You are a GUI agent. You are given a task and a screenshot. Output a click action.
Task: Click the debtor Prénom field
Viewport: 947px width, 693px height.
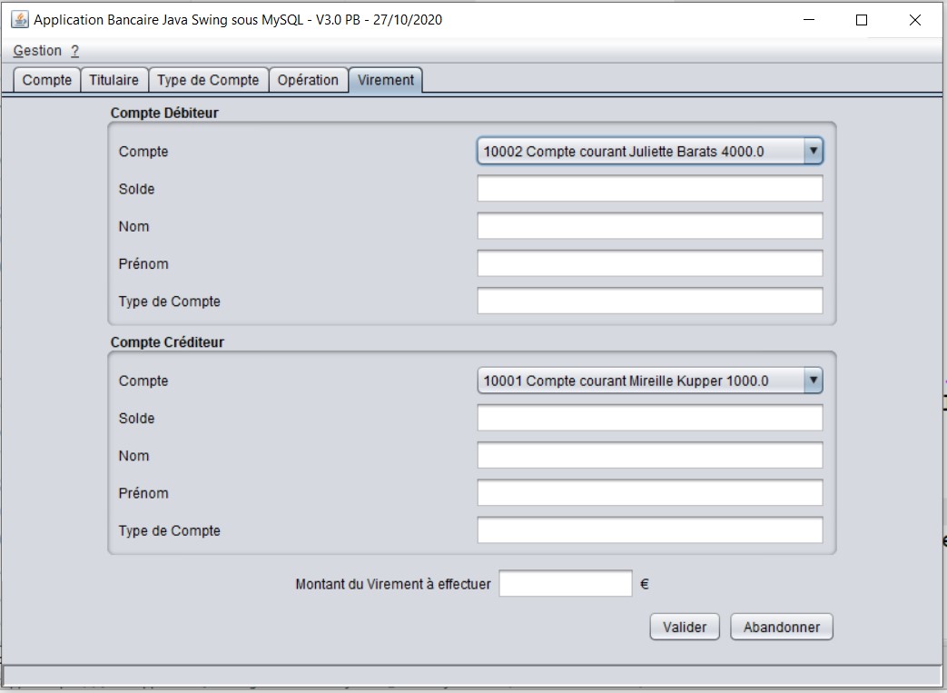(649, 263)
